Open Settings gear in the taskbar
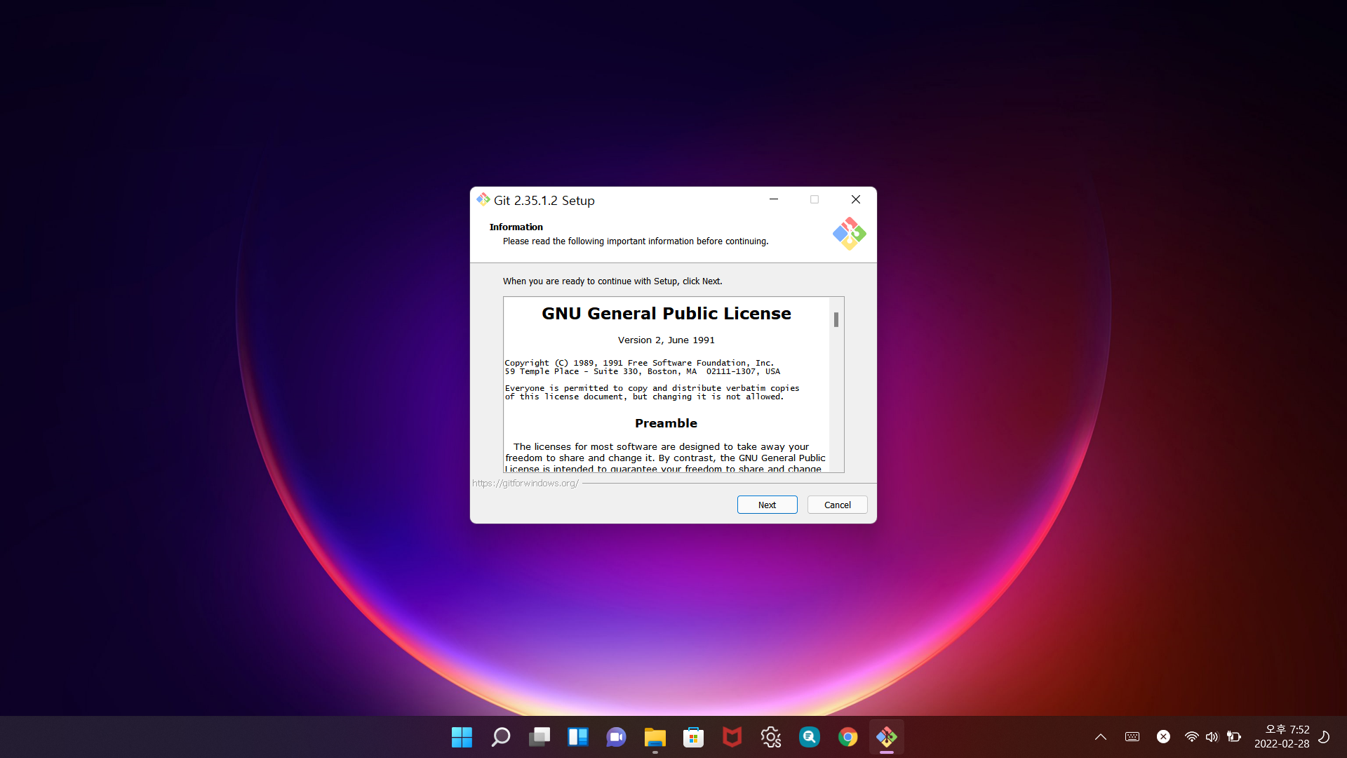 coord(770,737)
